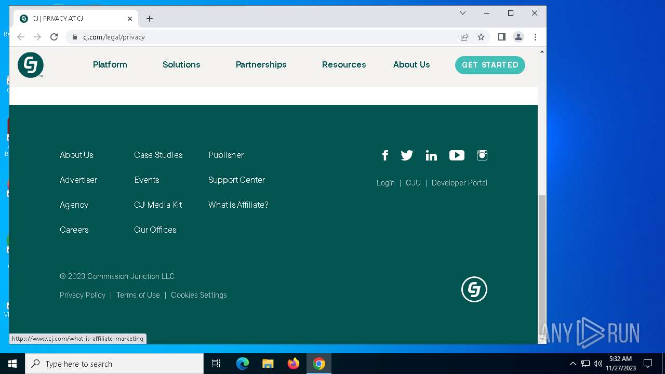
Task: Open the Careers footer link
Action: coord(74,230)
